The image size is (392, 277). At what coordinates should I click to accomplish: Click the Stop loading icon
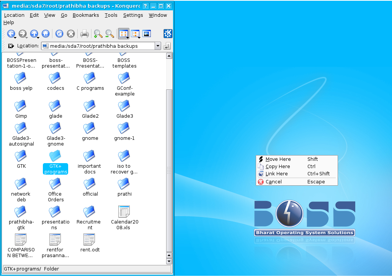71,34
